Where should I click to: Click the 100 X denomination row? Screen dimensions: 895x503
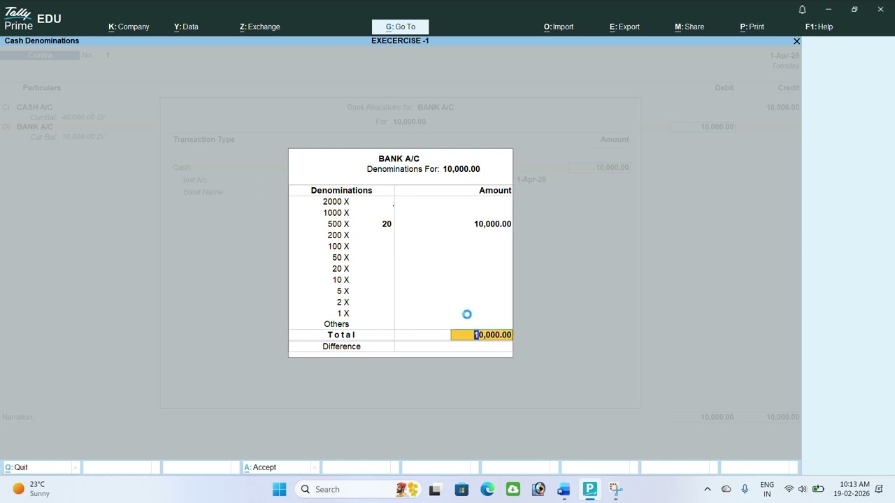tap(400, 246)
